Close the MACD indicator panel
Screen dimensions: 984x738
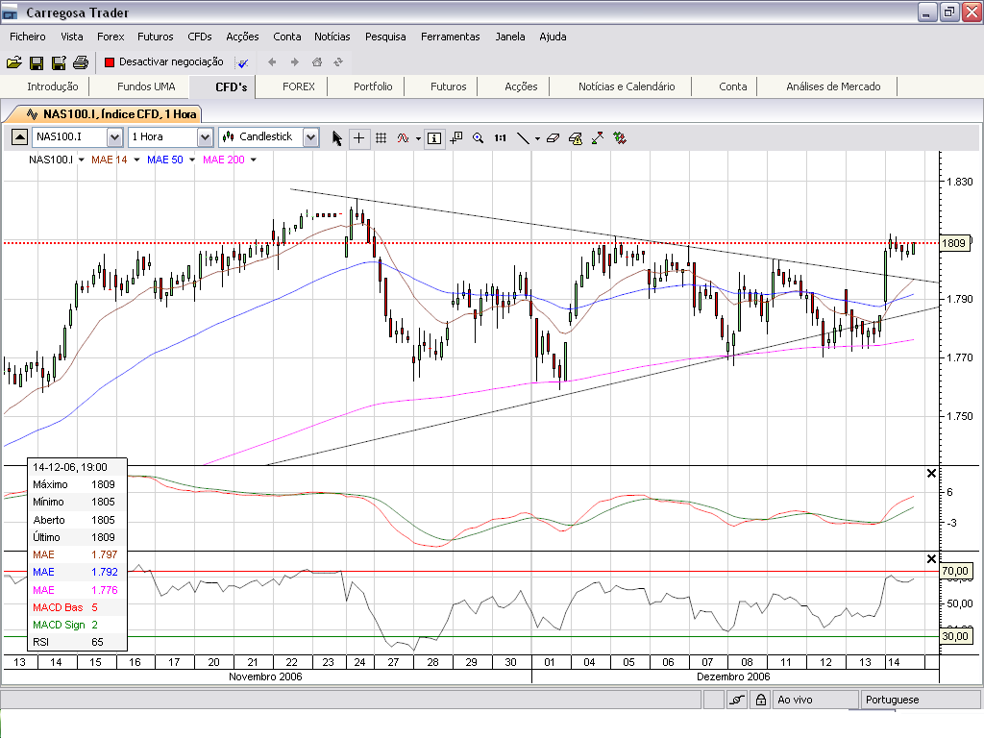pos(930,473)
